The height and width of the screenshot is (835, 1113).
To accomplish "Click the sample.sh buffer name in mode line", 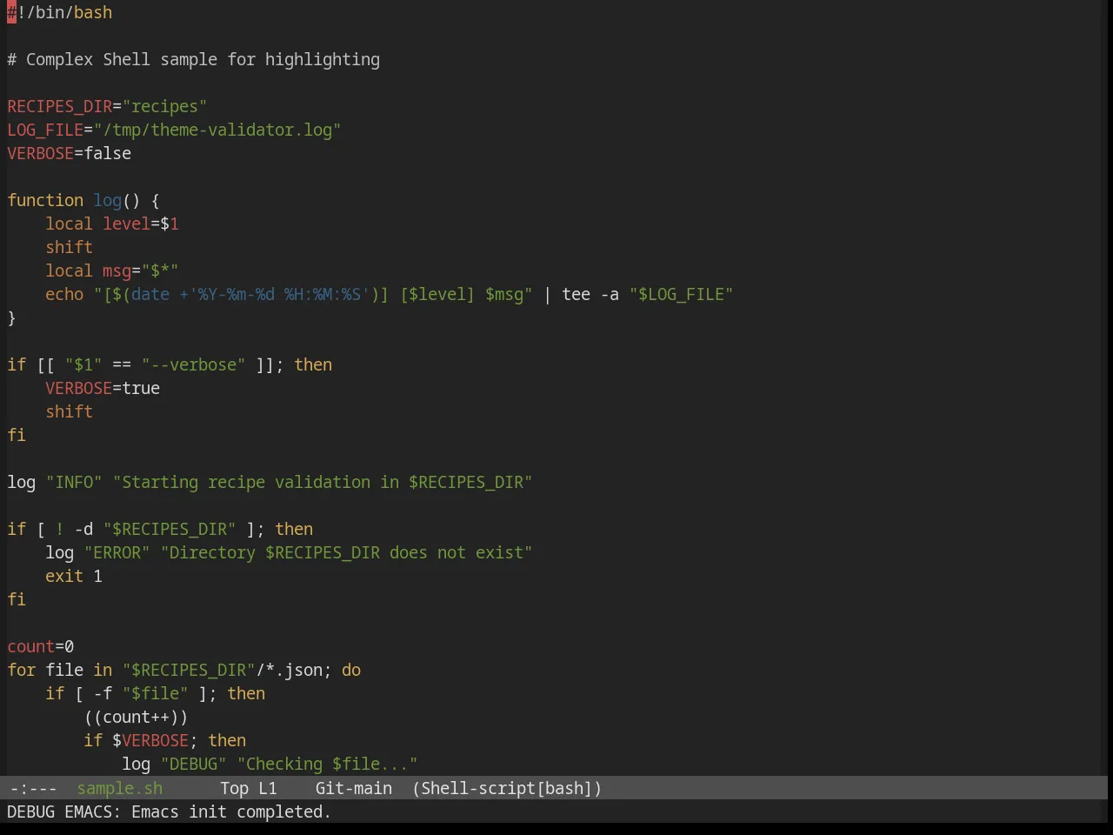I will point(120,788).
